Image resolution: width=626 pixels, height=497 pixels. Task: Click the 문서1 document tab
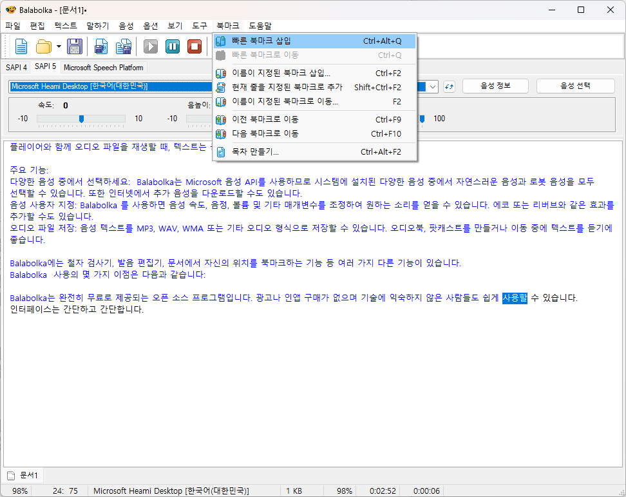(x=23, y=476)
